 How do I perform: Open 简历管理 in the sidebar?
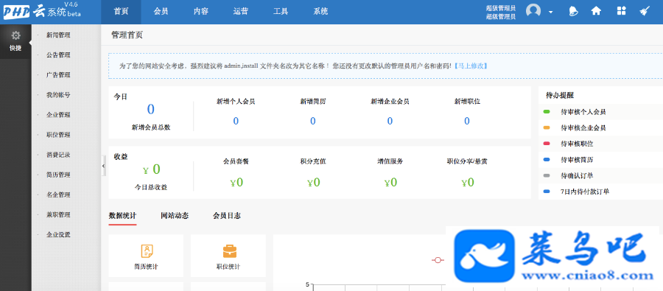[58, 175]
